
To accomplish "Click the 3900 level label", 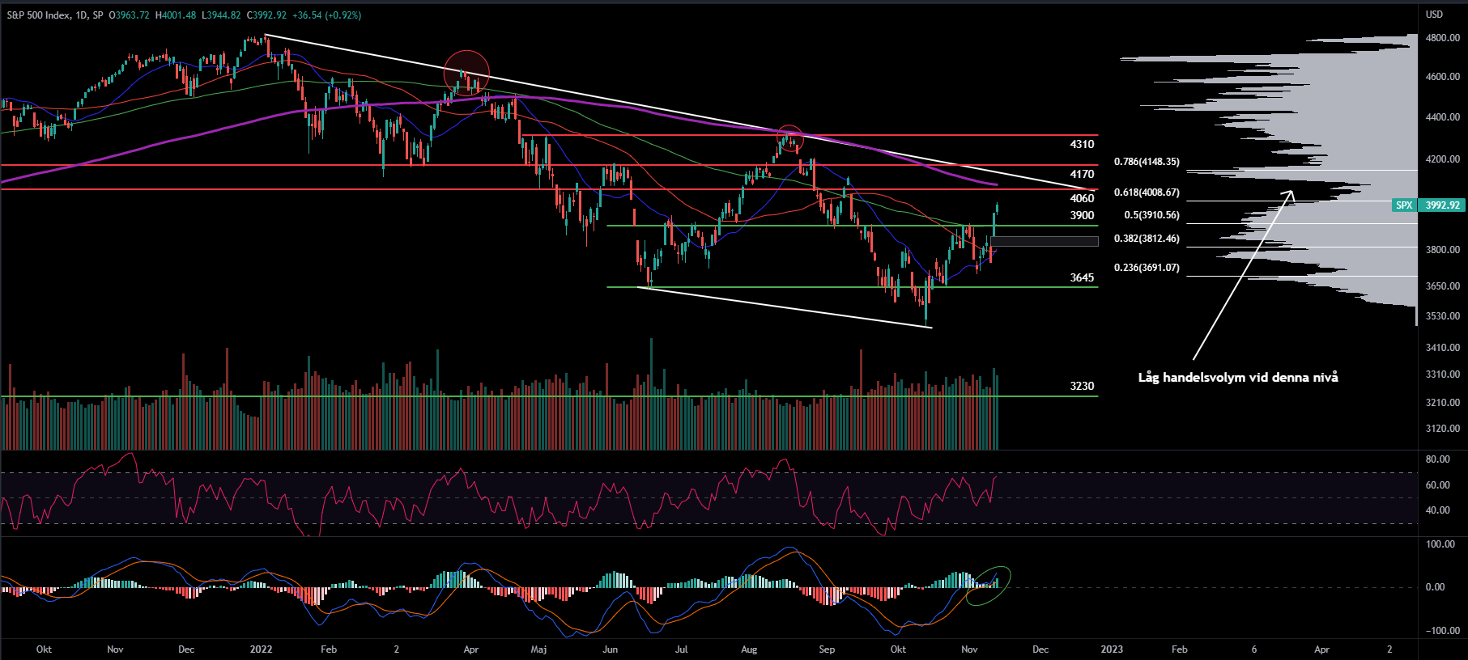I will click(x=1082, y=215).
